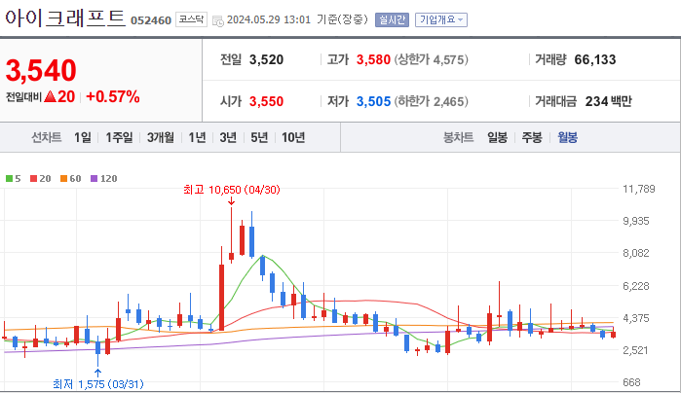Click the green 5 moving average swatch
681x393 pixels.
click(x=9, y=179)
